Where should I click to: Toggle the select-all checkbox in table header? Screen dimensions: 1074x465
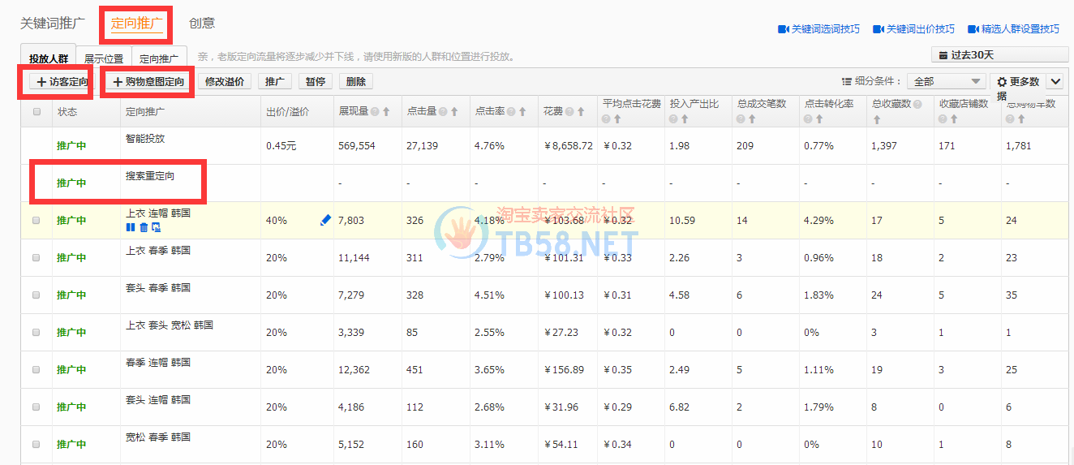[x=37, y=112]
